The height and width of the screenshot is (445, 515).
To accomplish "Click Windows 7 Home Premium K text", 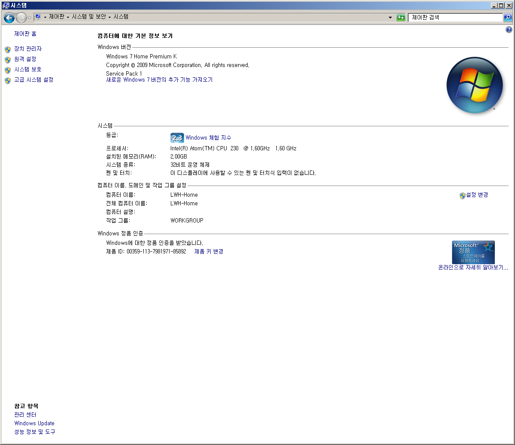I will (141, 56).
